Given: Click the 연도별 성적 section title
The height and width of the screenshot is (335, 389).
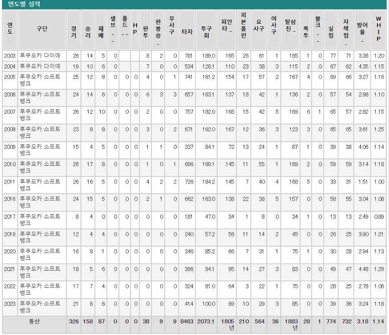Looking at the screenshot, I should (24, 4).
